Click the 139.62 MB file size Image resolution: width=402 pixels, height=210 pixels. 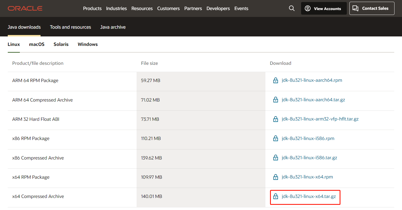click(152, 158)
